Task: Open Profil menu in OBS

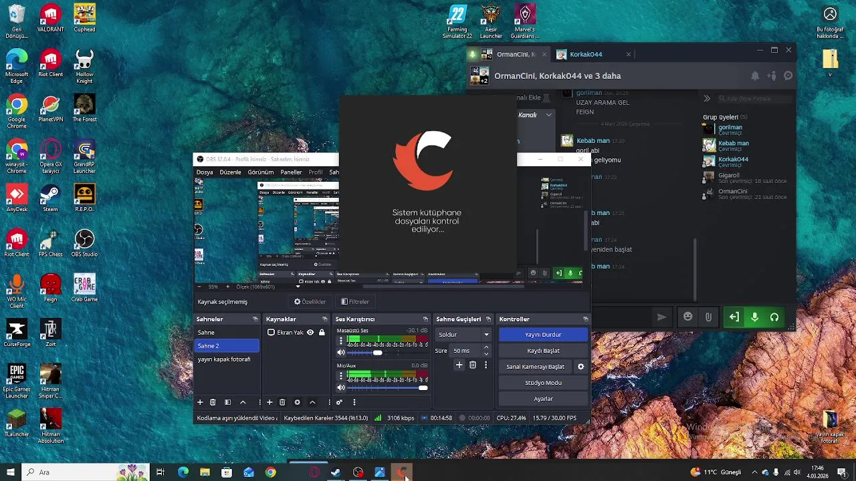Action: coord(316,172)
